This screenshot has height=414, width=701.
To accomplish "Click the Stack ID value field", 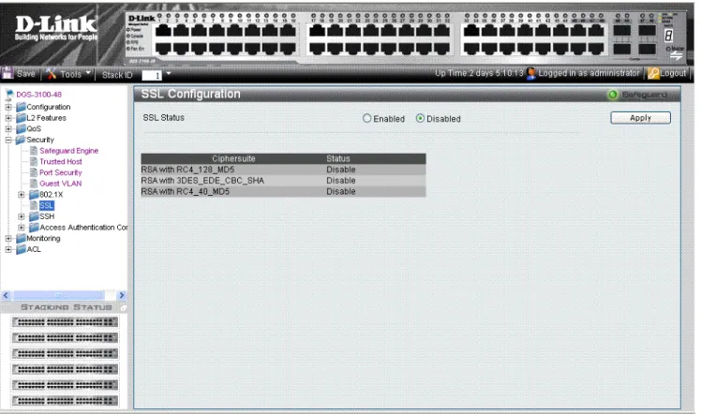I will coord(152,76).
